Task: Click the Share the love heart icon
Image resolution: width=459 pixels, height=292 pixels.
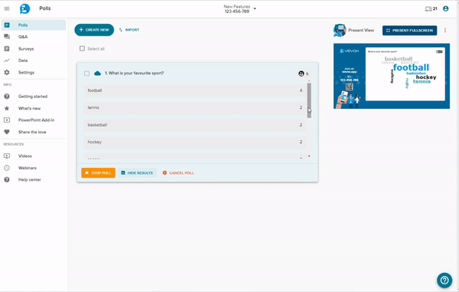Action: tap(7, 132)
